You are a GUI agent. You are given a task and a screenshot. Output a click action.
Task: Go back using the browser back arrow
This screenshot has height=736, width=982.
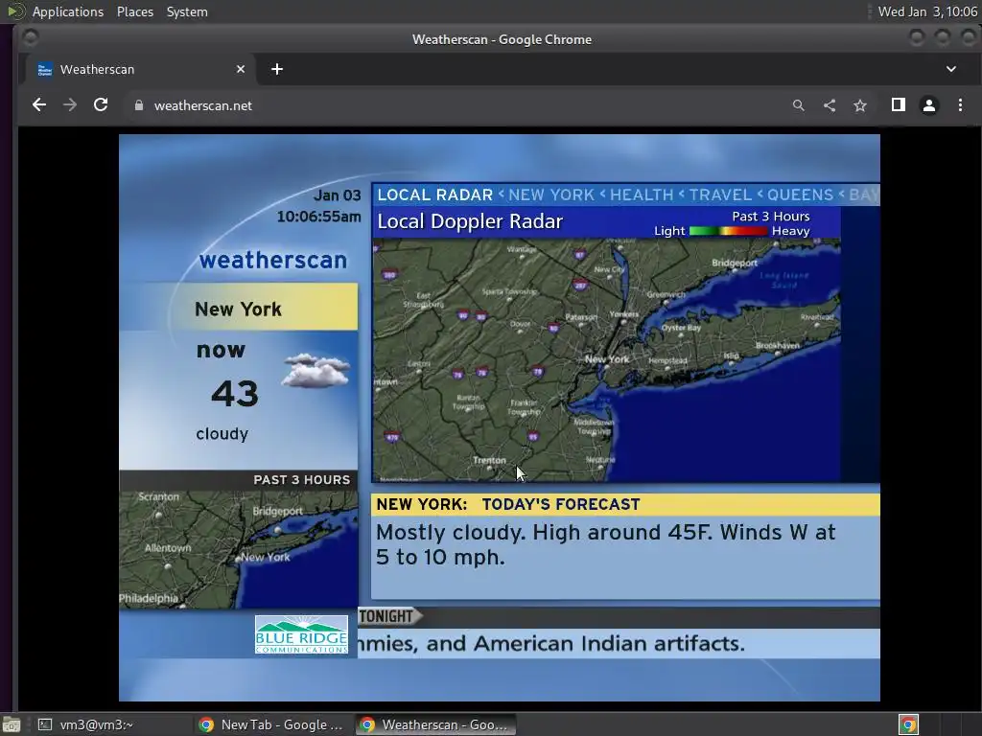click(x=38, y=105)
